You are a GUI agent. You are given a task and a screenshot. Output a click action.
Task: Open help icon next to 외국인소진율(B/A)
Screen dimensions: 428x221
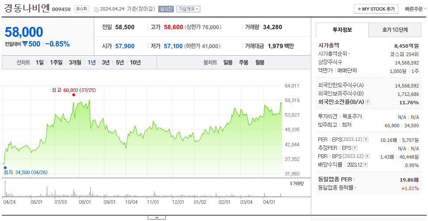point(368,102)
